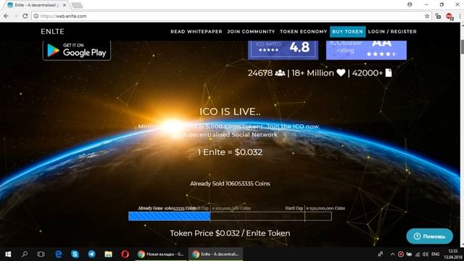464x261 pixels.
Task: Open the Chrome three-dot menu
Action: click(x=460, y=16)
